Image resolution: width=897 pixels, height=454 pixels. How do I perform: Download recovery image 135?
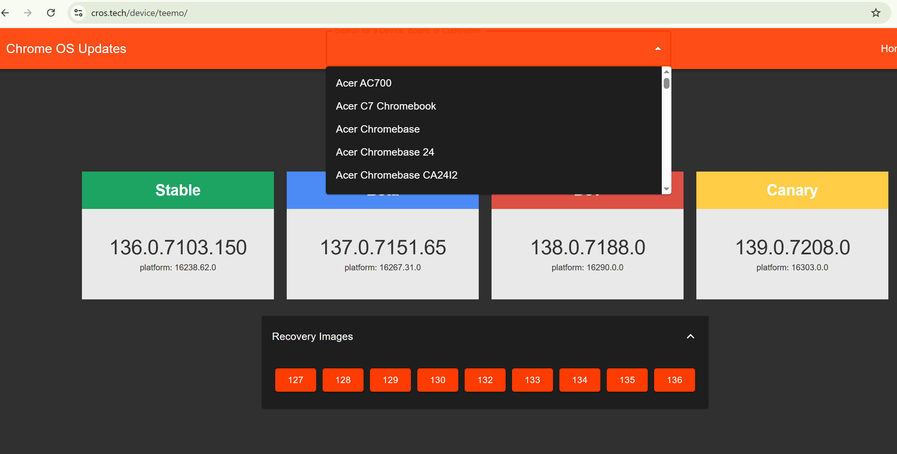(627, 380)
